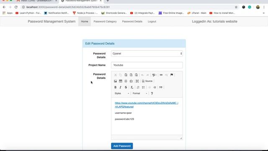
Task: Open Chrome three-dot menu
Action: pyautogui.click(x=264, y=7)
